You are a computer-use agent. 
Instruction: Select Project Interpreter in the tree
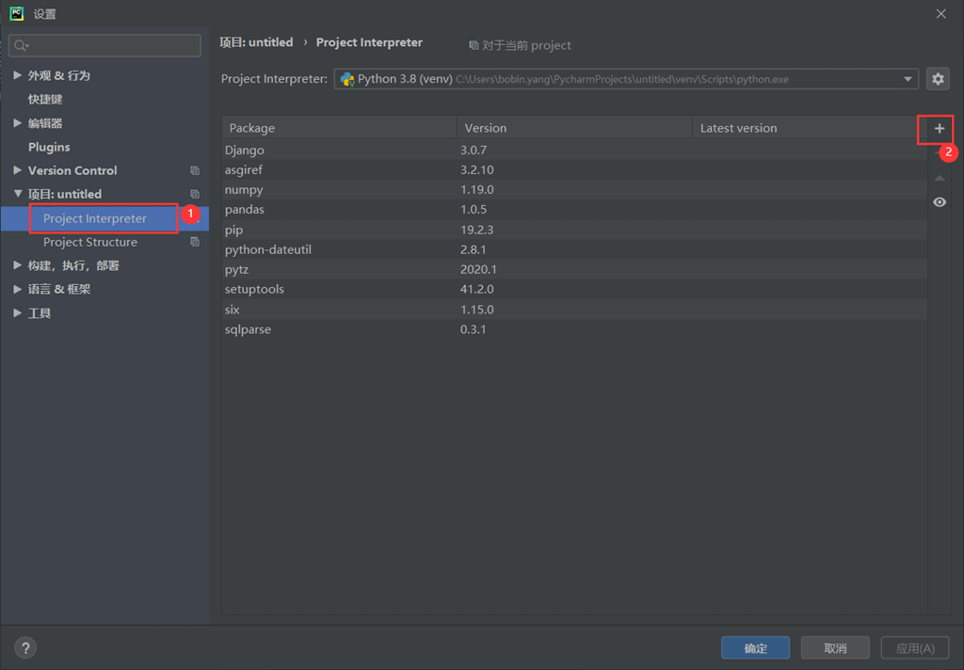click(95, 218)
